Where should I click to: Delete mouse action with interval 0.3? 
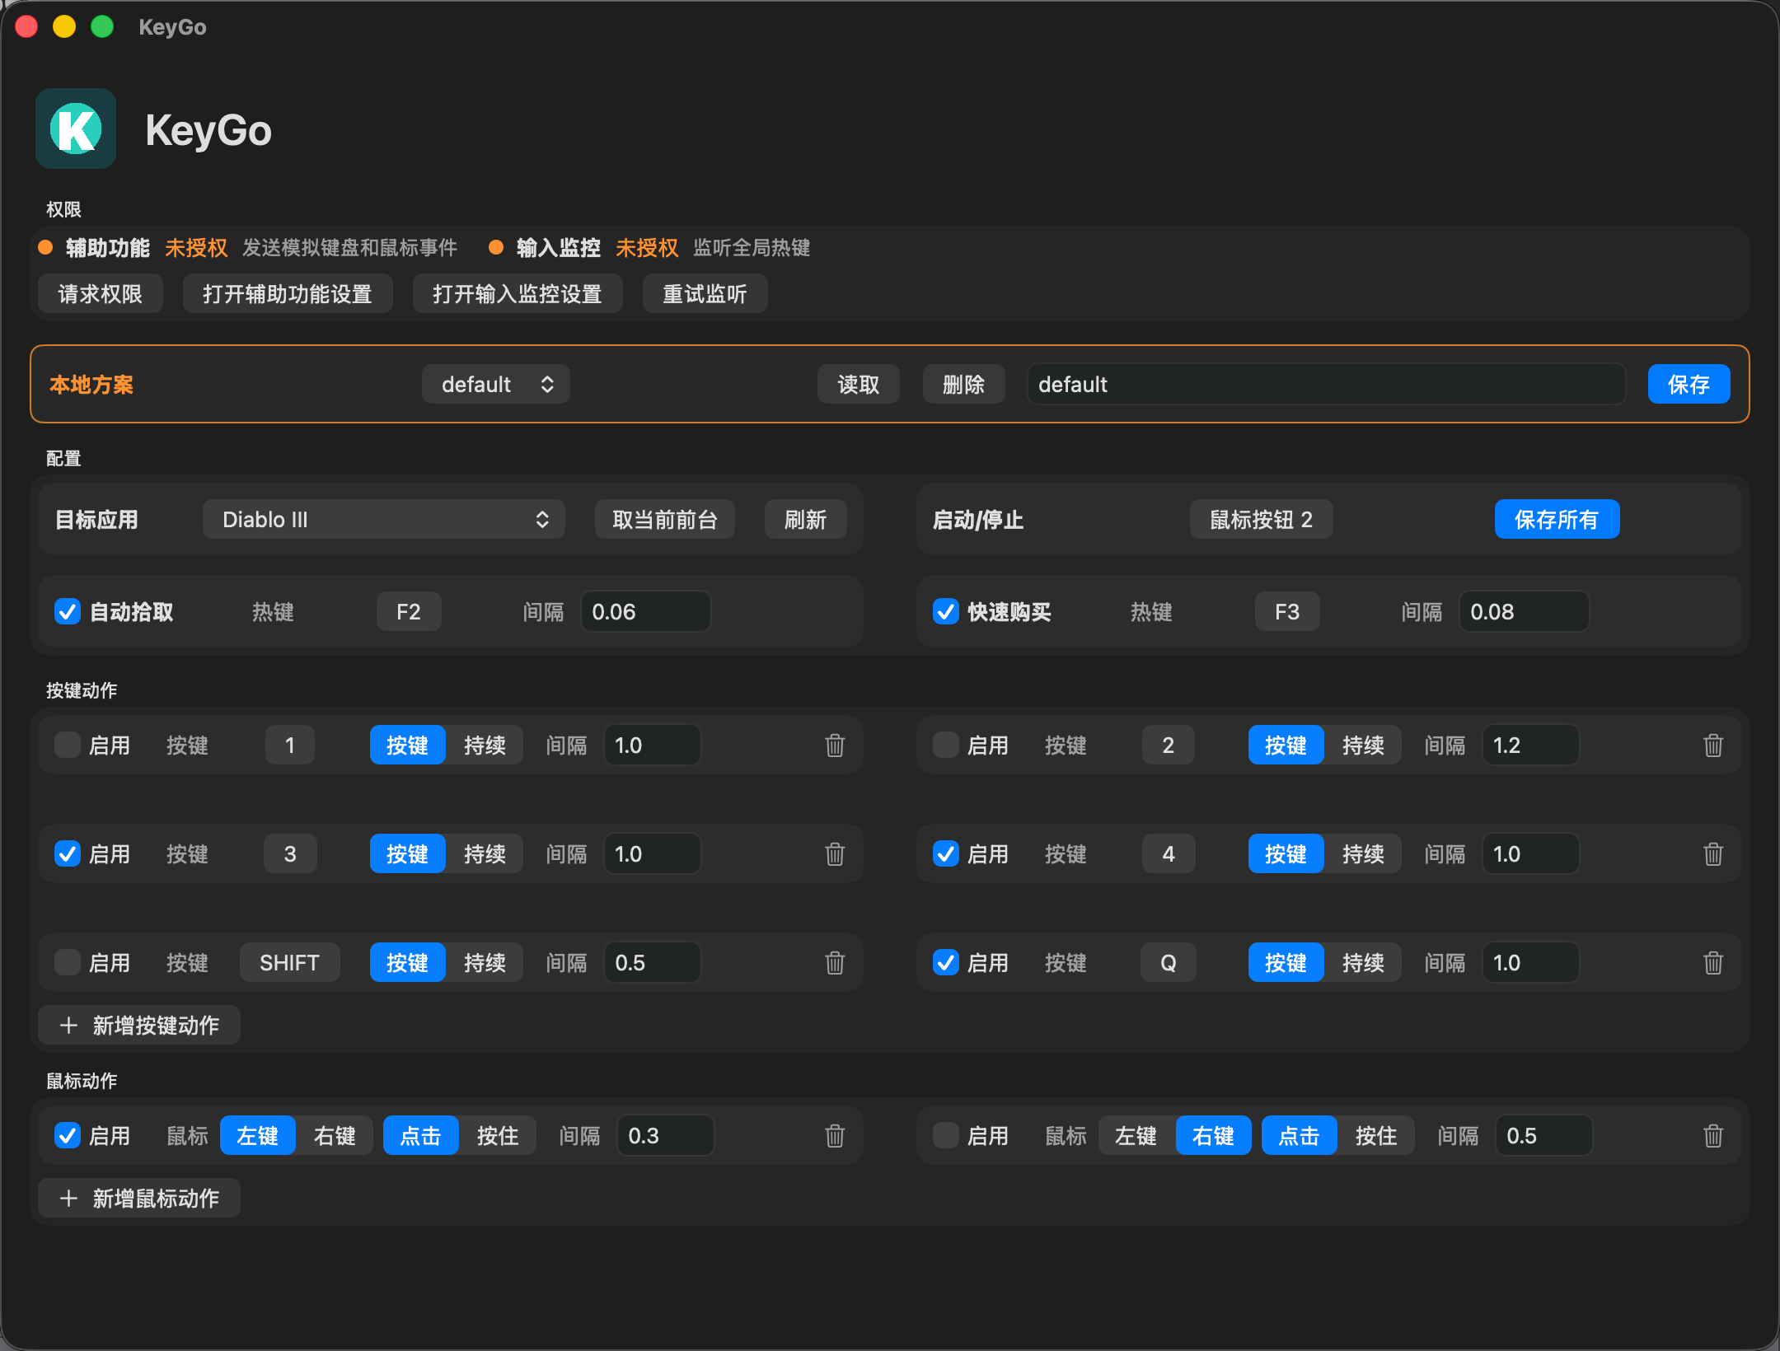pos(835,1136)
